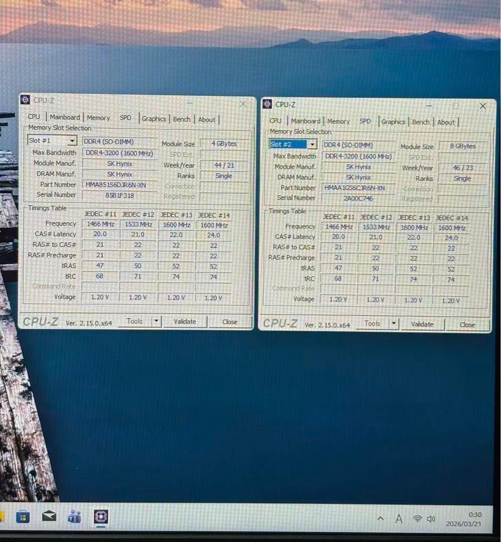Click Close button in right window
The height and width of the screenshot is (542, 501).
pos(467,325)
